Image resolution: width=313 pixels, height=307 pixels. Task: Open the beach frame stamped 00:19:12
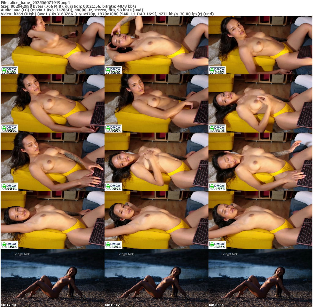pos(156,278)
